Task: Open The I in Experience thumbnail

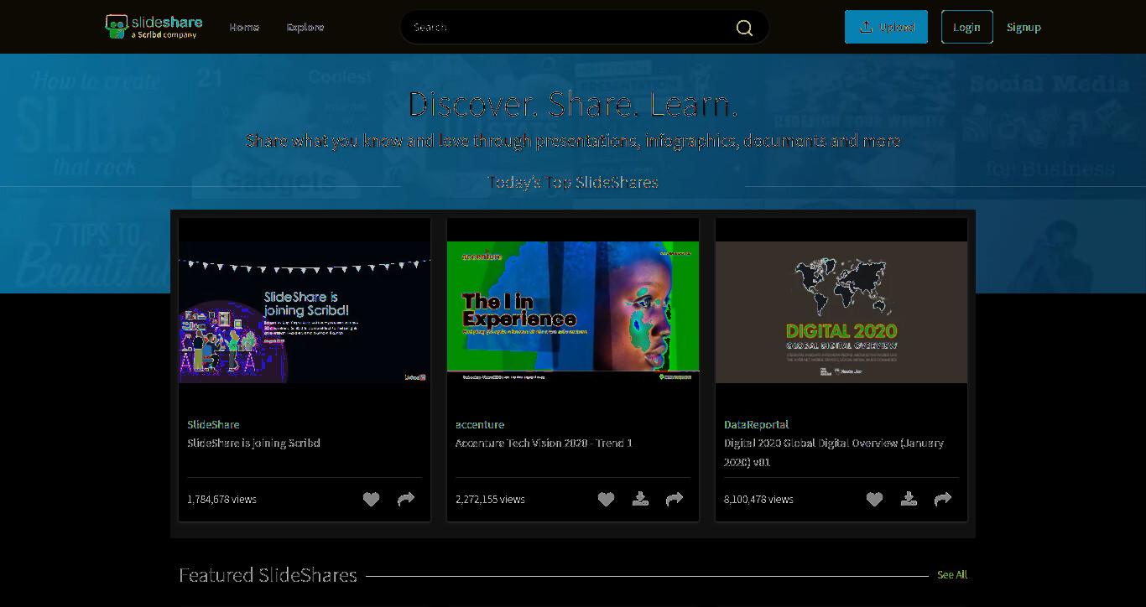Action: (573, 312)
